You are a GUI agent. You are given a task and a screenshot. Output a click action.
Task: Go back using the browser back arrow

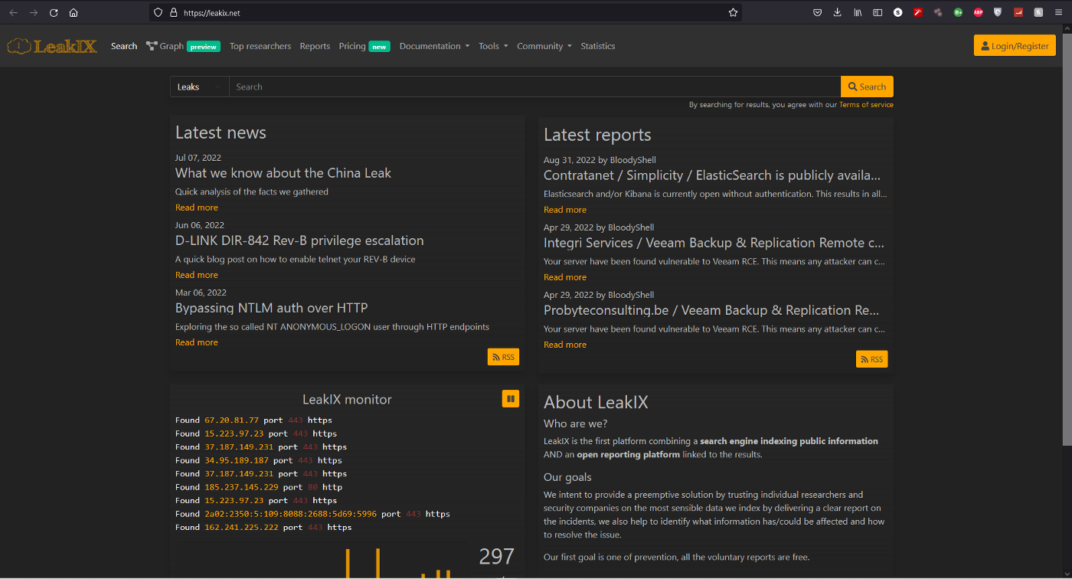pyautogui.click(x=13, y=12)
